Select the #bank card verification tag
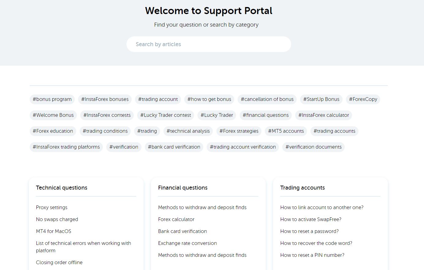This screenshot has height=270, width=424. (174, 147)
